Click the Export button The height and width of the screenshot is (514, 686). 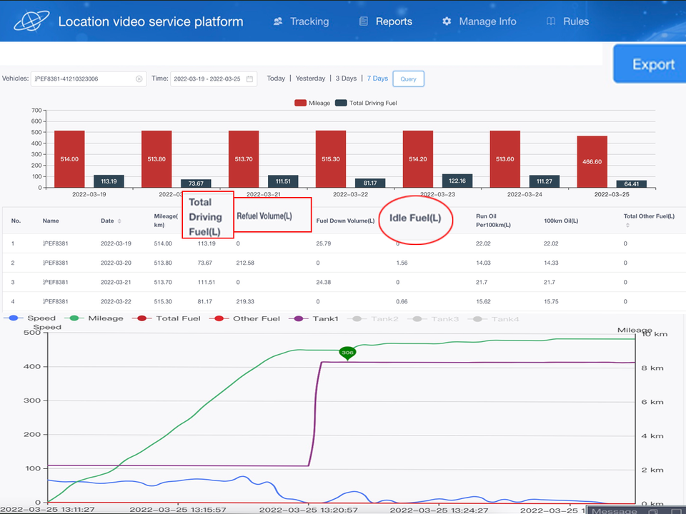pyautogui.click(x=652, y=64)
